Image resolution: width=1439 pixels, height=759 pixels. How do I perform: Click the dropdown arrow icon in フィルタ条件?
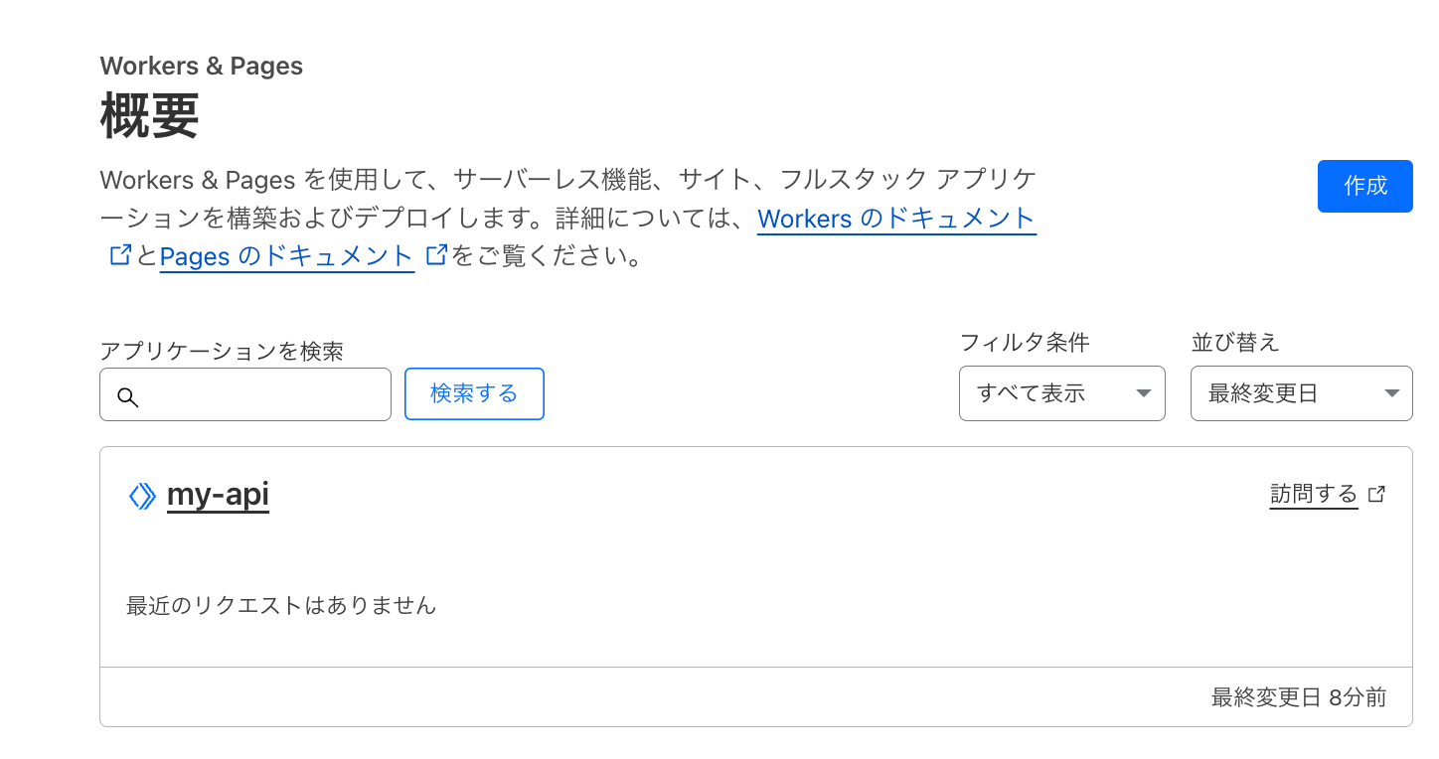(1143, 393)
